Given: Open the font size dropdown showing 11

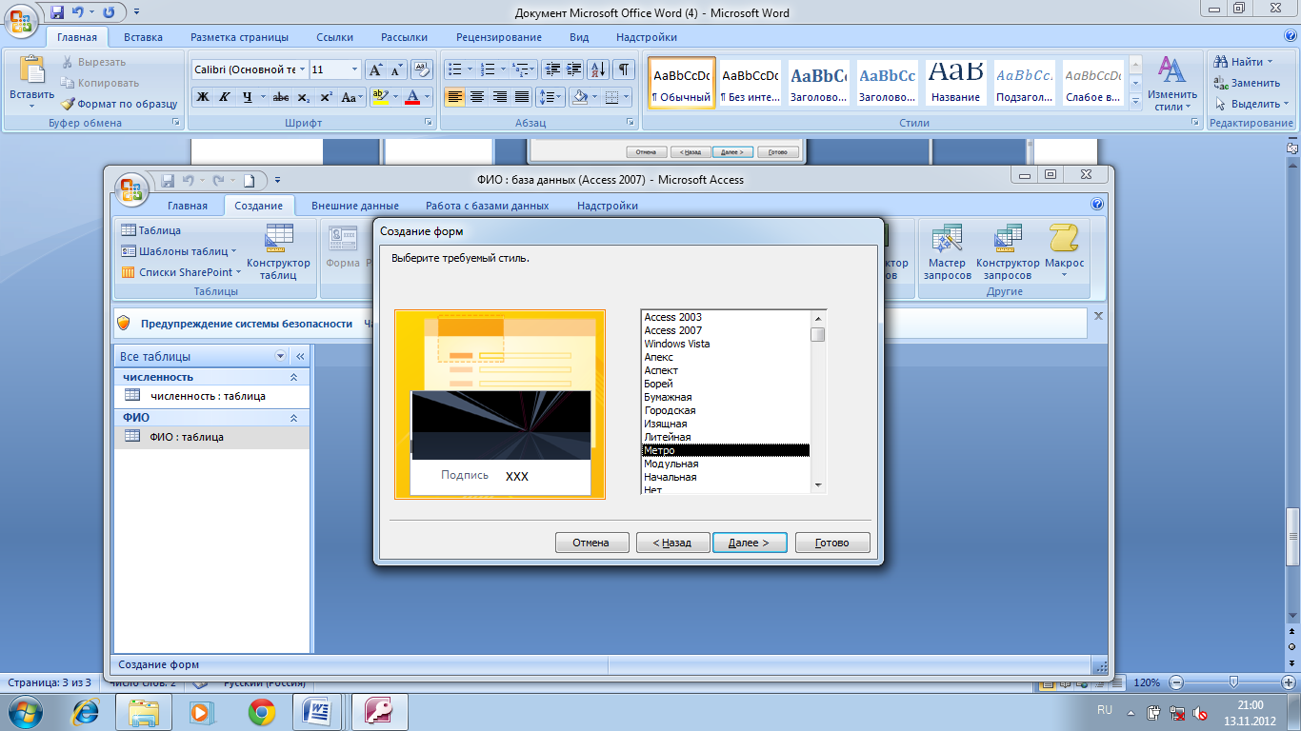Looking at the screenshot, I should click(x=355, y=69).
